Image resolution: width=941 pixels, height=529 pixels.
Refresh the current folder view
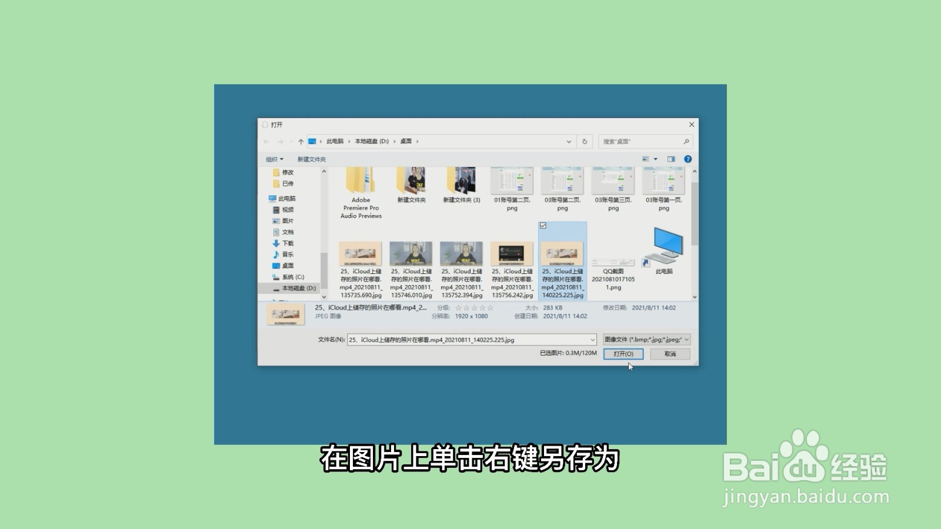pos(583,142)
